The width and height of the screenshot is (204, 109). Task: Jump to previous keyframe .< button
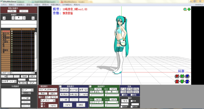[x=4, y=18]
